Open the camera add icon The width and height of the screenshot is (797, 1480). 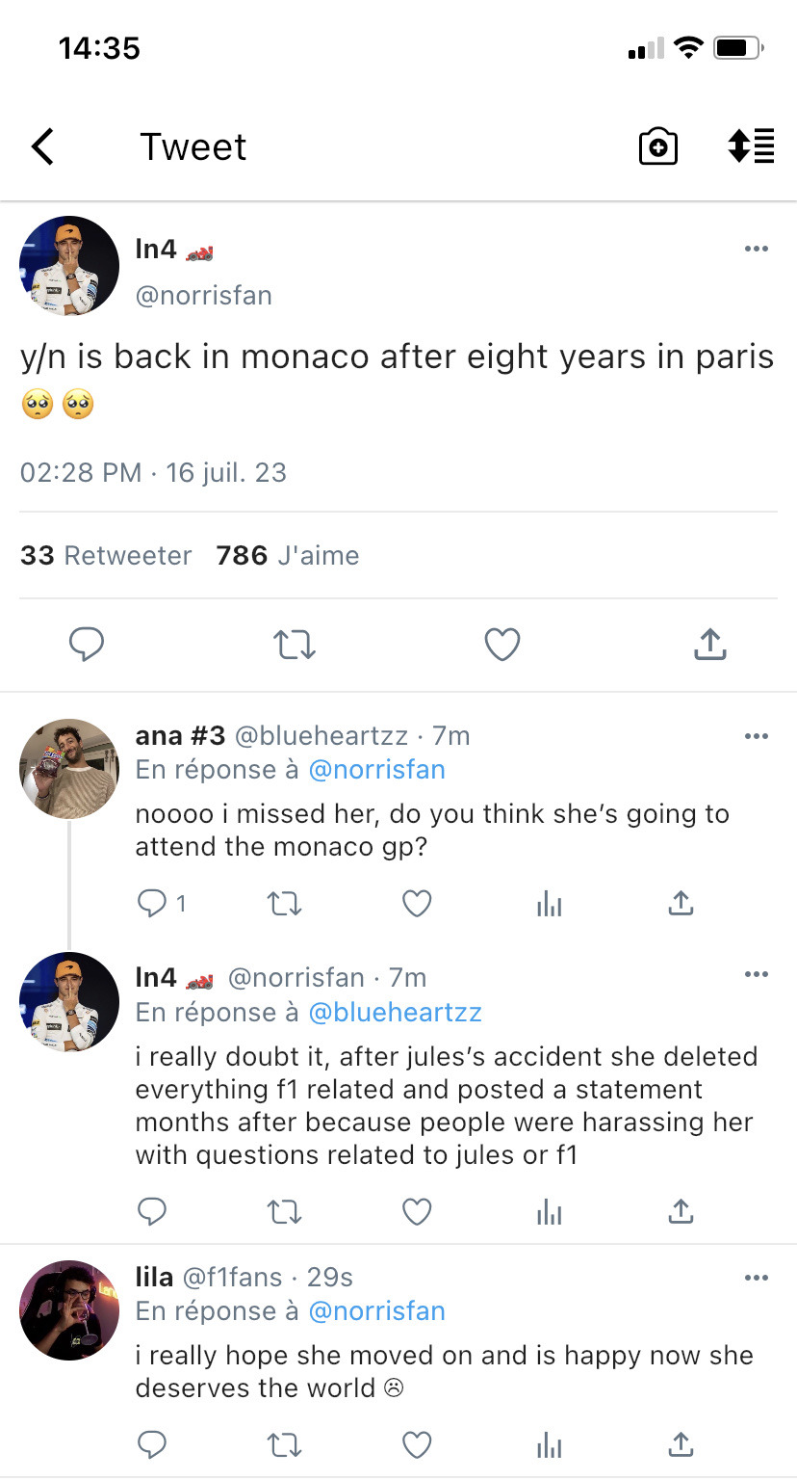click(x=658, y=146)
